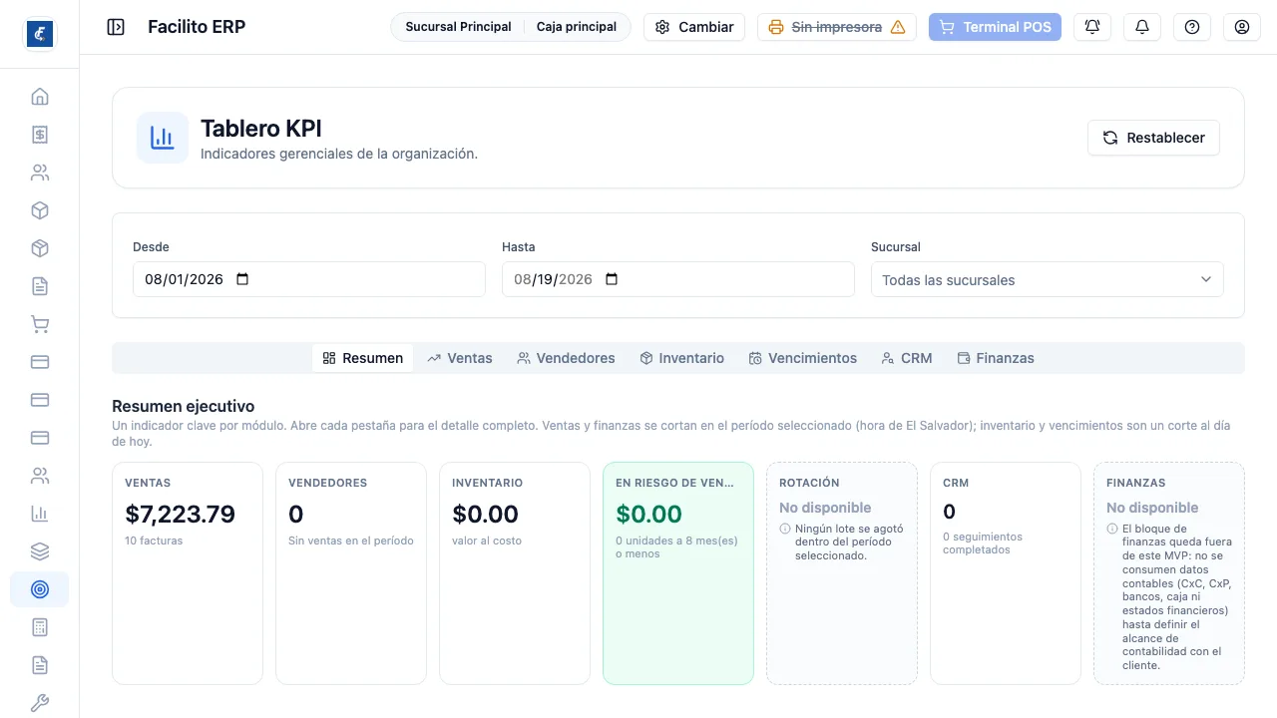Open the wrench tools sidebar icon

point(40,703)
